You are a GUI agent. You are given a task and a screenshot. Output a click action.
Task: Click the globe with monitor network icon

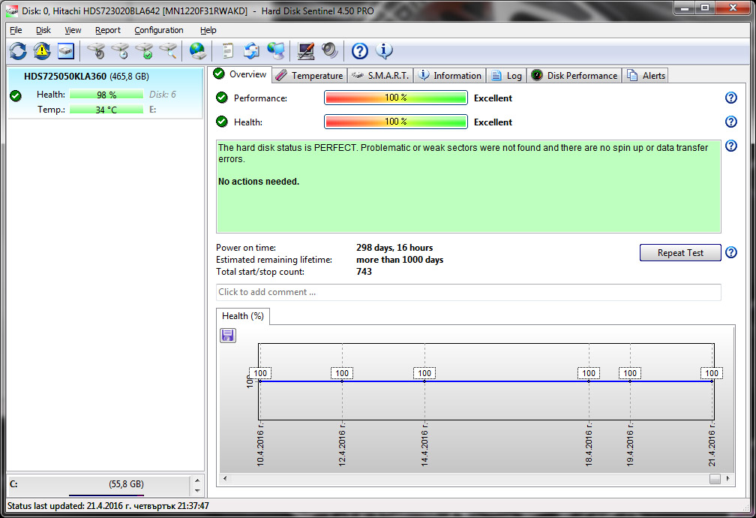pyautogui.click(x=276, y=51)
